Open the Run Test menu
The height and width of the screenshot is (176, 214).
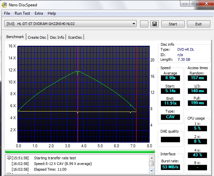pos(22,13)
